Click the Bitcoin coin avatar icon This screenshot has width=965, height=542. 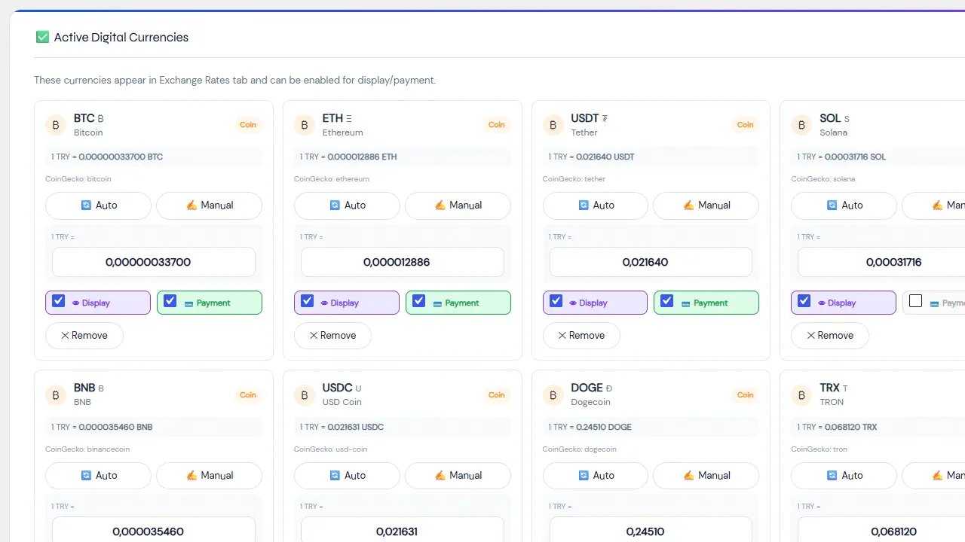click(56, 125)
